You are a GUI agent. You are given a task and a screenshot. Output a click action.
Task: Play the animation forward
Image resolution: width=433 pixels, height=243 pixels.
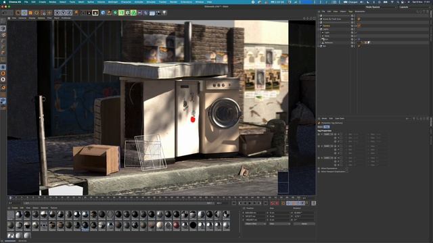[x=250, y=203]
